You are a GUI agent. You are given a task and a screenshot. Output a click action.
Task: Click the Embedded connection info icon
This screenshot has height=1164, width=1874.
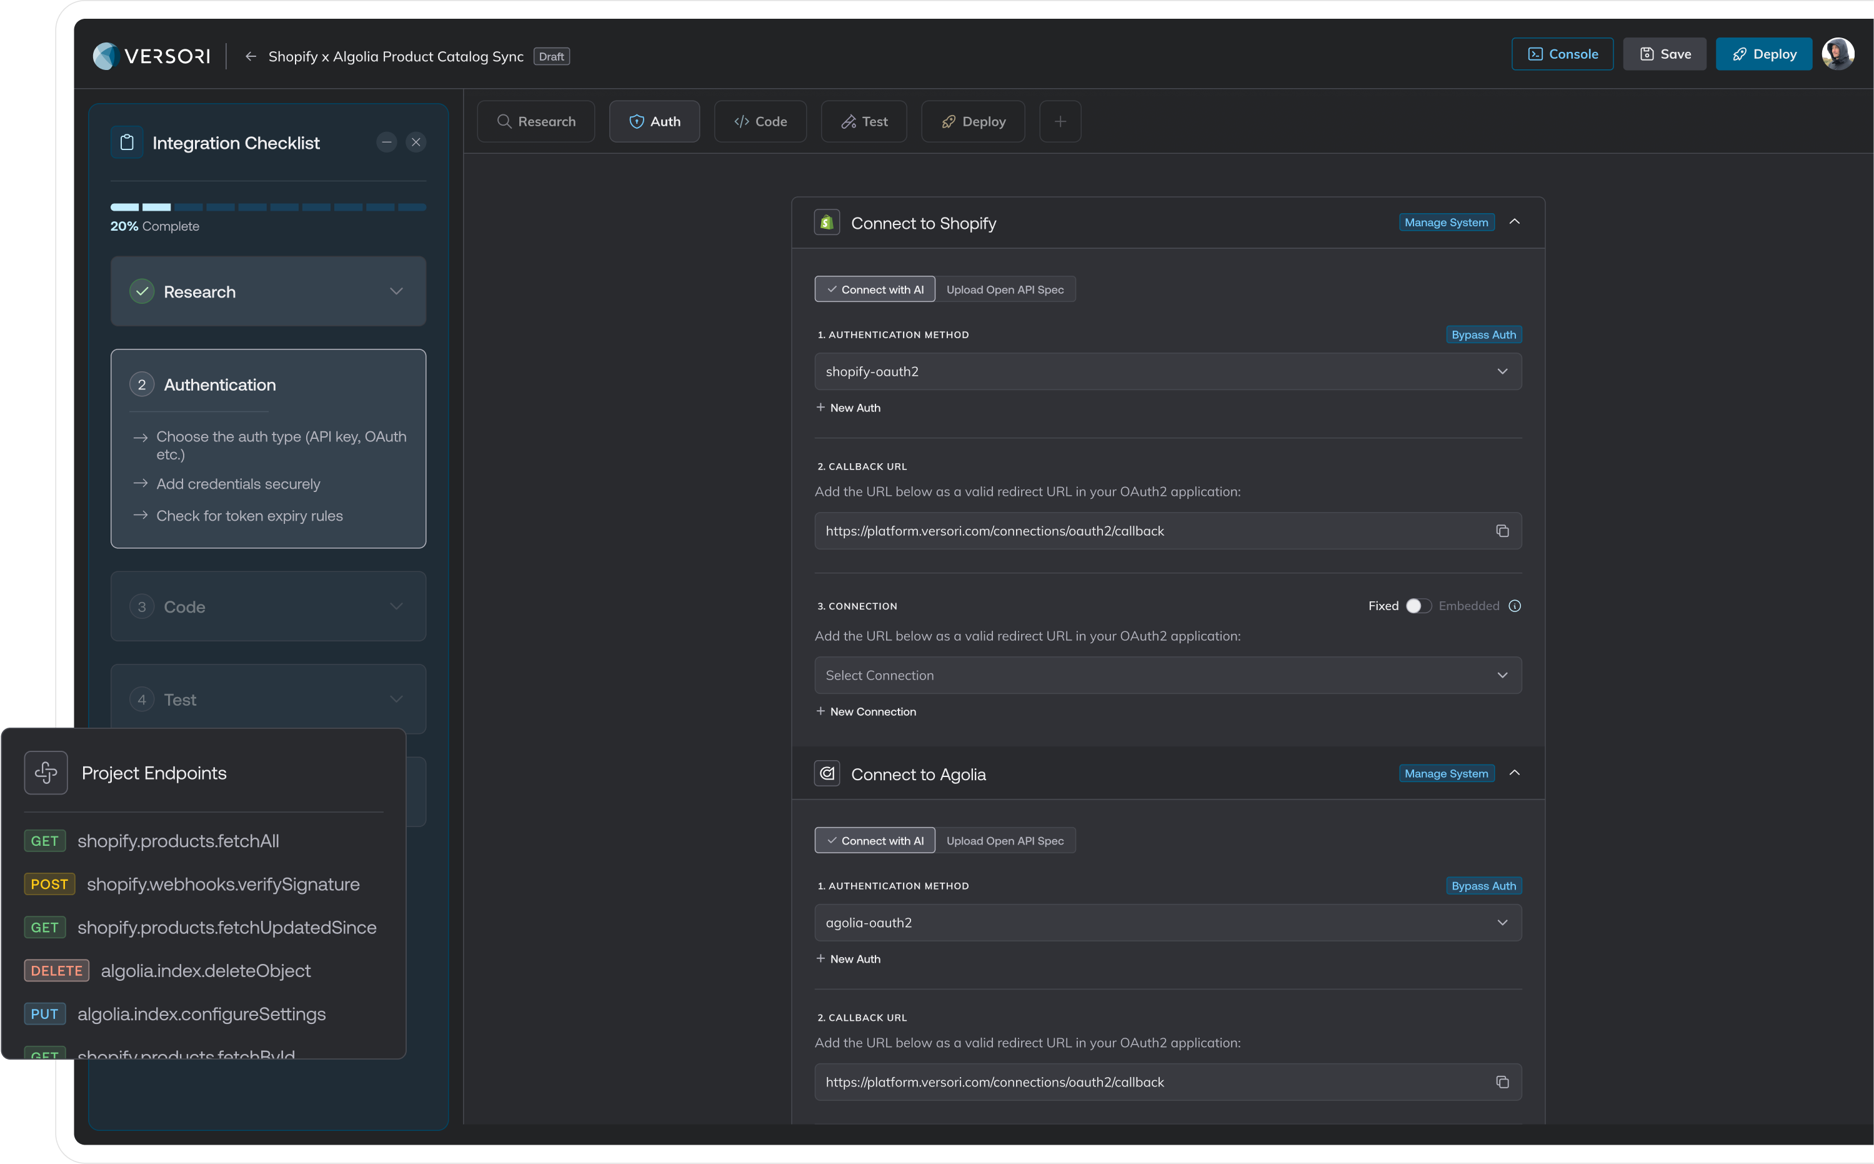(x=1515, y=606)
